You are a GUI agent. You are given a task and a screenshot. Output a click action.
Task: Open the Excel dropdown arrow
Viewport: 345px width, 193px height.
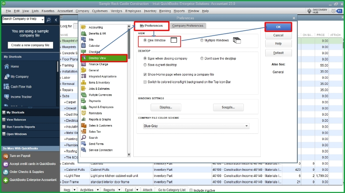pyautogui.click(x=137, y=190)
